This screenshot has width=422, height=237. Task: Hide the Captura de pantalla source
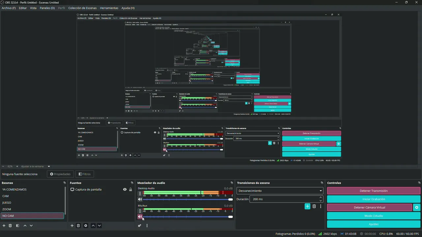pos(125,190)
